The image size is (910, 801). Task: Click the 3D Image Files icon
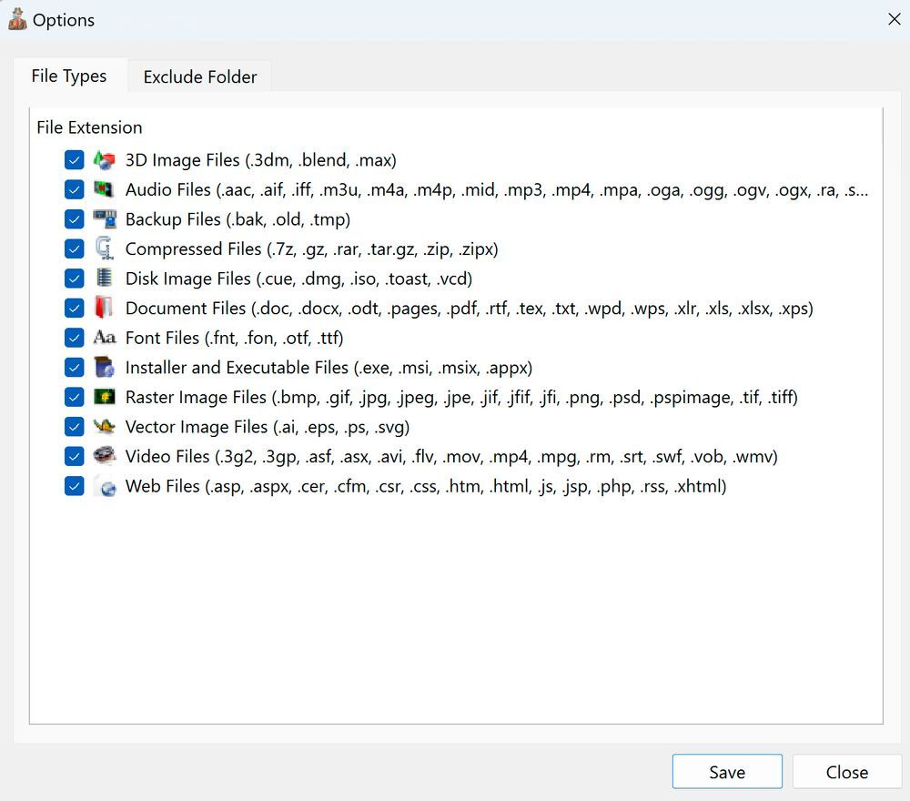click(104, 159)
